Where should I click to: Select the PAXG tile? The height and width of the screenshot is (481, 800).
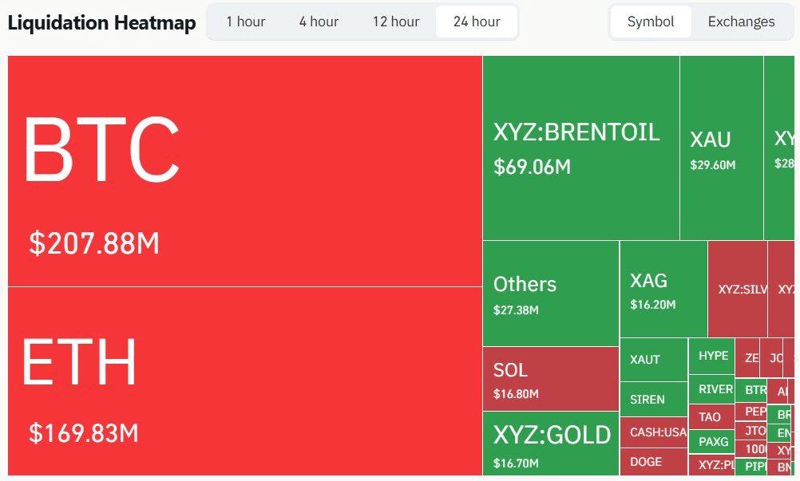tap(711, 441)
